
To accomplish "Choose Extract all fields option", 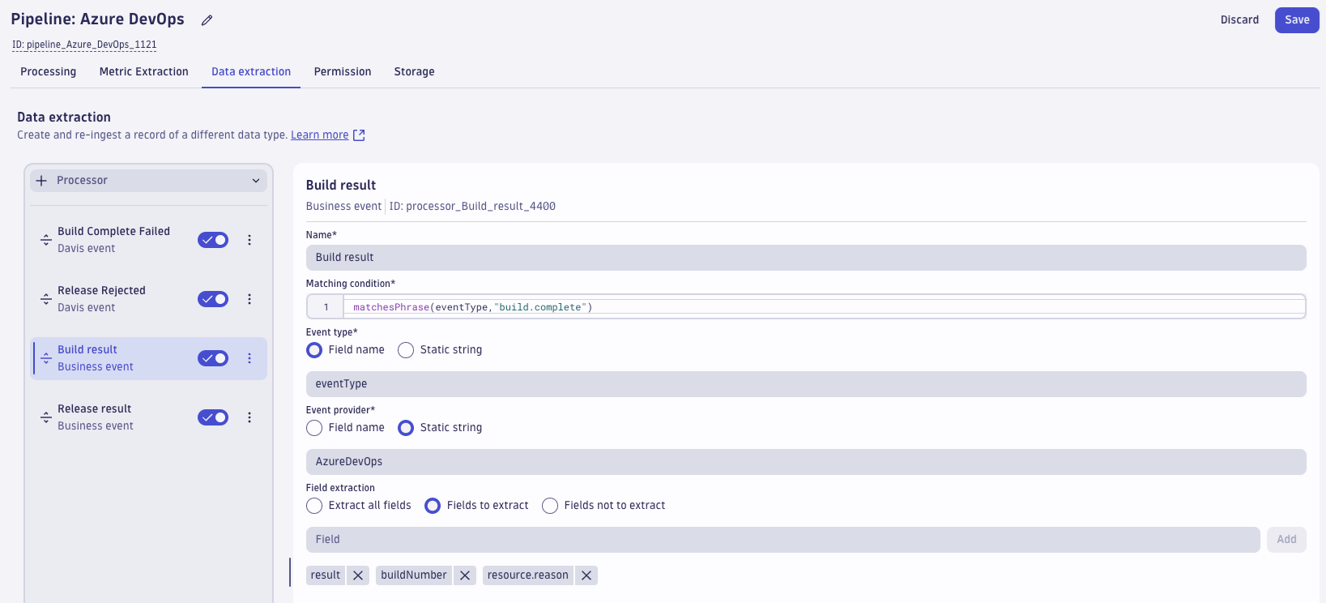I will coord(314,506).
